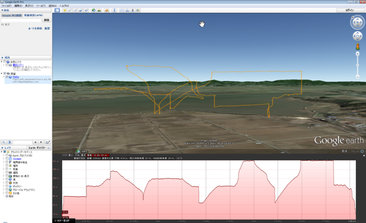Uncheck the 地形 layer checkbox

coord(7,196)
